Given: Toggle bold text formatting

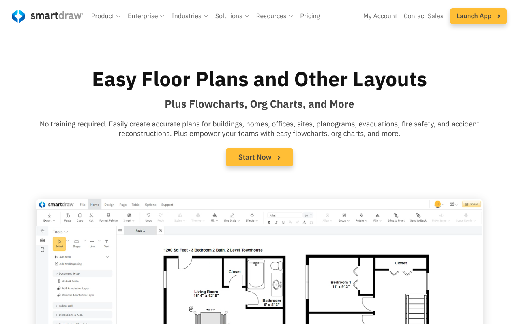Looking at the screenshot, I should tap(269, 222).
